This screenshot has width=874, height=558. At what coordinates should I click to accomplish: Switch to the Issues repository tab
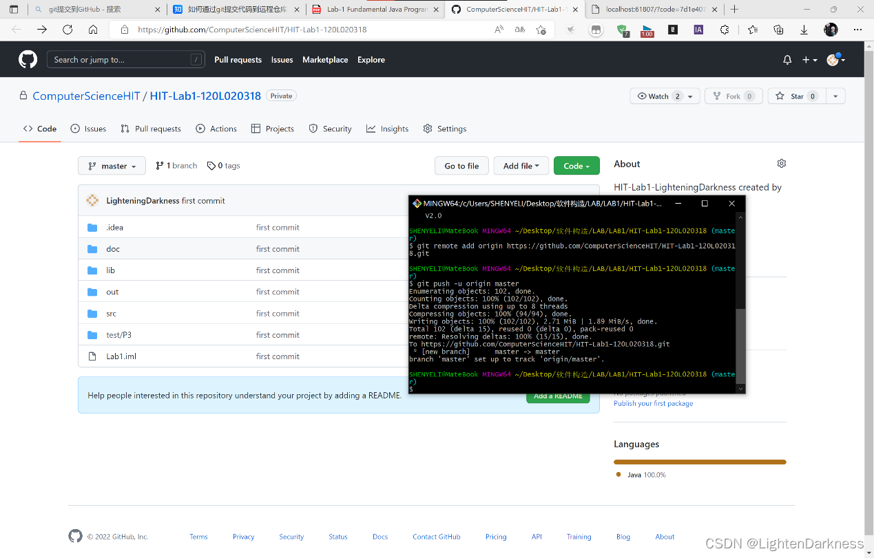88,129
